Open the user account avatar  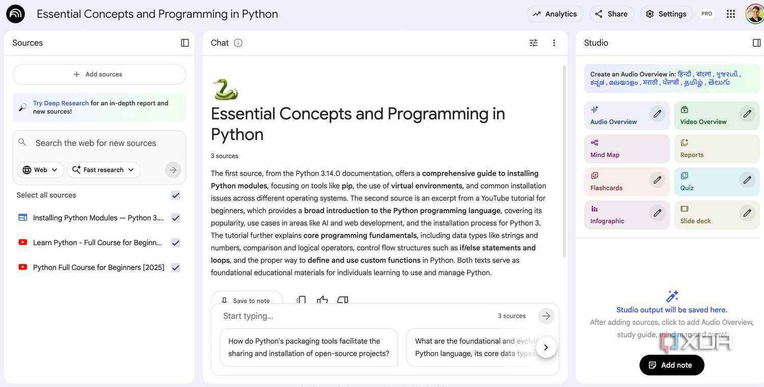click(x=754, y=14)
